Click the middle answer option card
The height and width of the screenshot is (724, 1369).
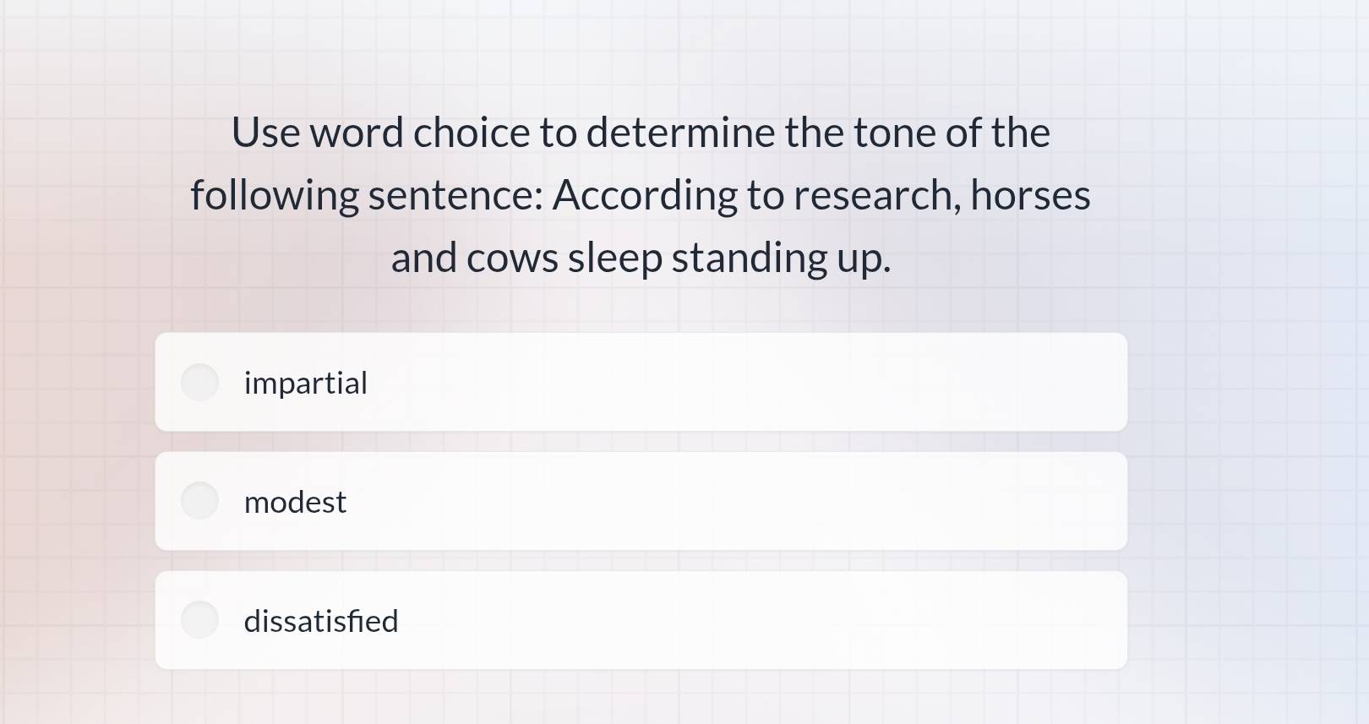(x=641, y=500)
